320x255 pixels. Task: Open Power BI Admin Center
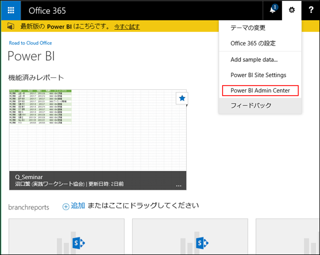pos(260,90)
